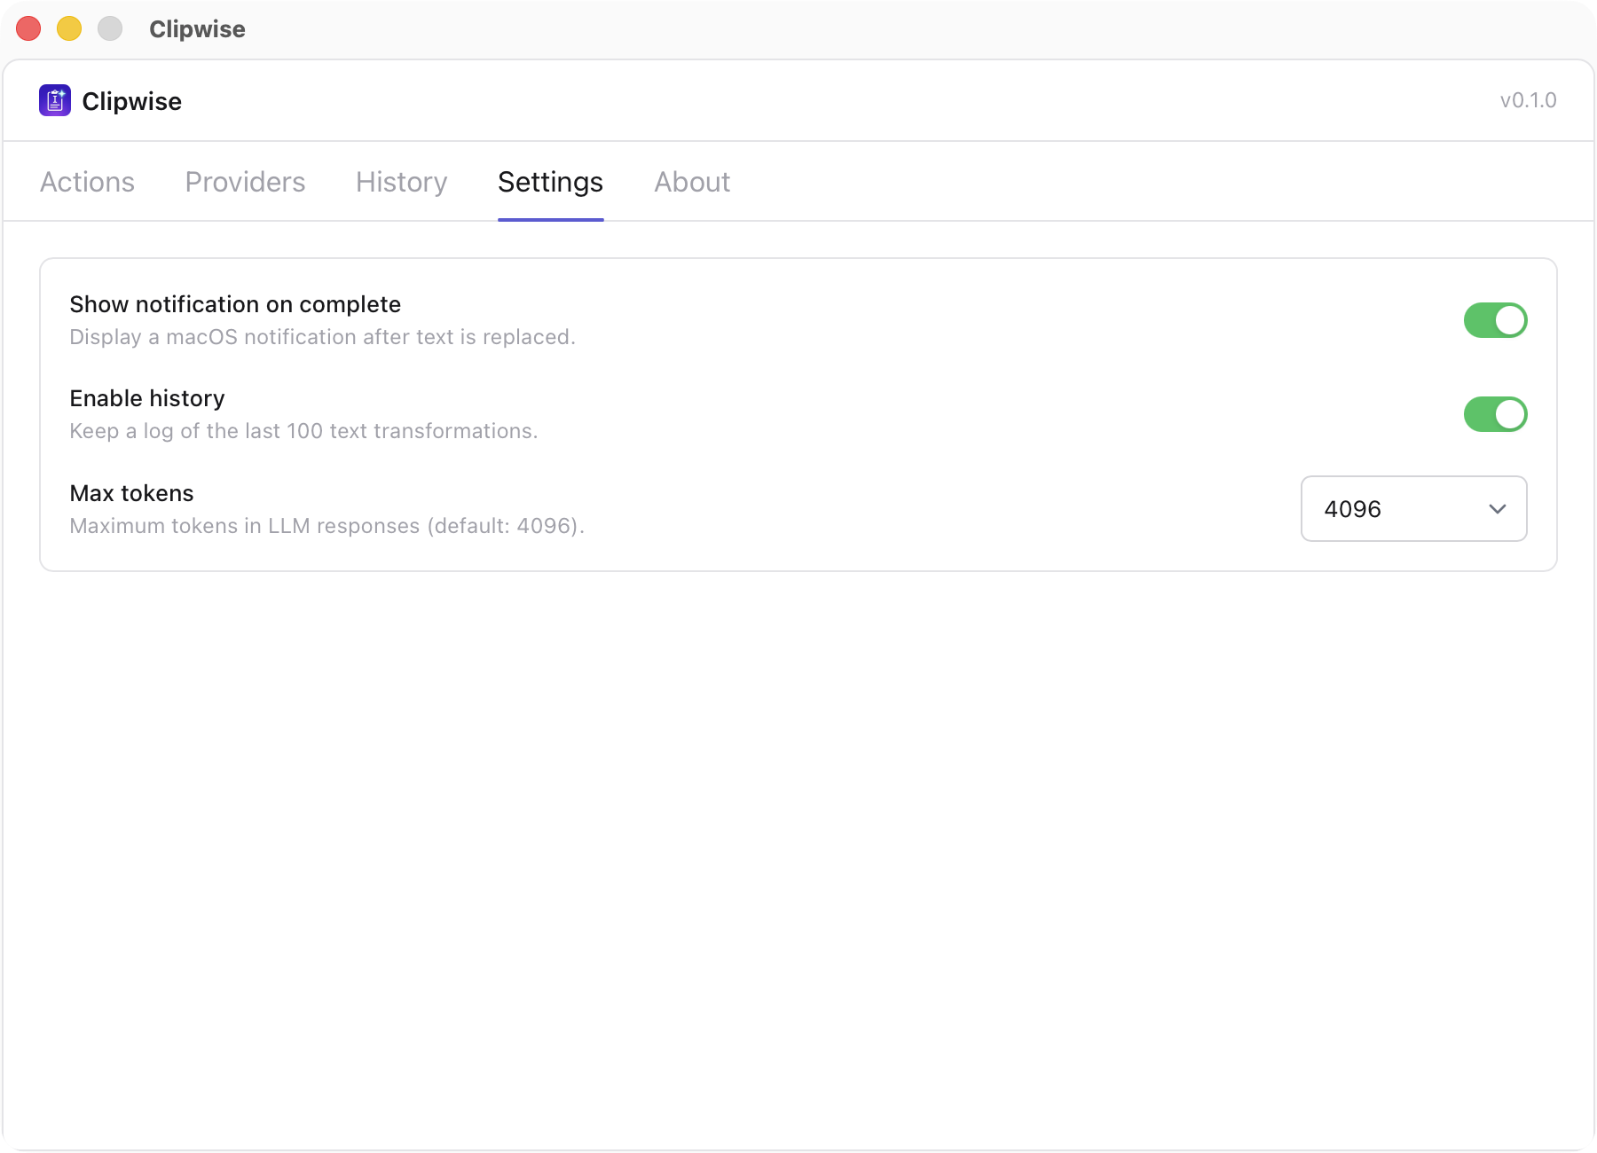1597x1153 pixels.
Task: Open the About tab
Action: (691, 183)
